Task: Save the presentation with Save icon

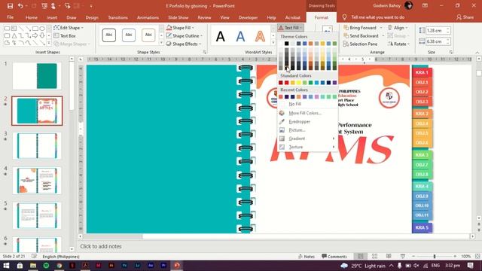Action: click(10, 6)
